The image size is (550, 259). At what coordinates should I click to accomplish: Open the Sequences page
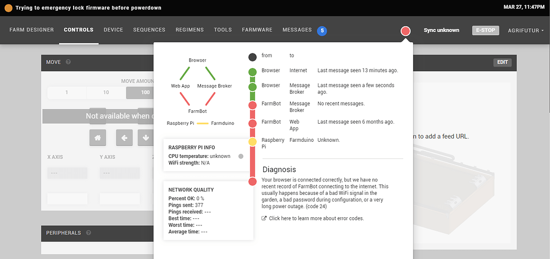149,30
